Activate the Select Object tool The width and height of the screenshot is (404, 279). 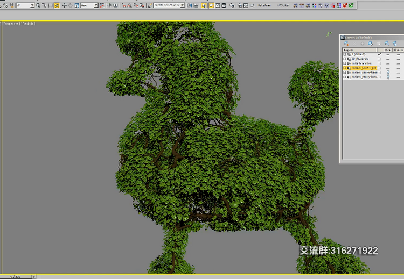pyautogui.click(x=38, y=5)
